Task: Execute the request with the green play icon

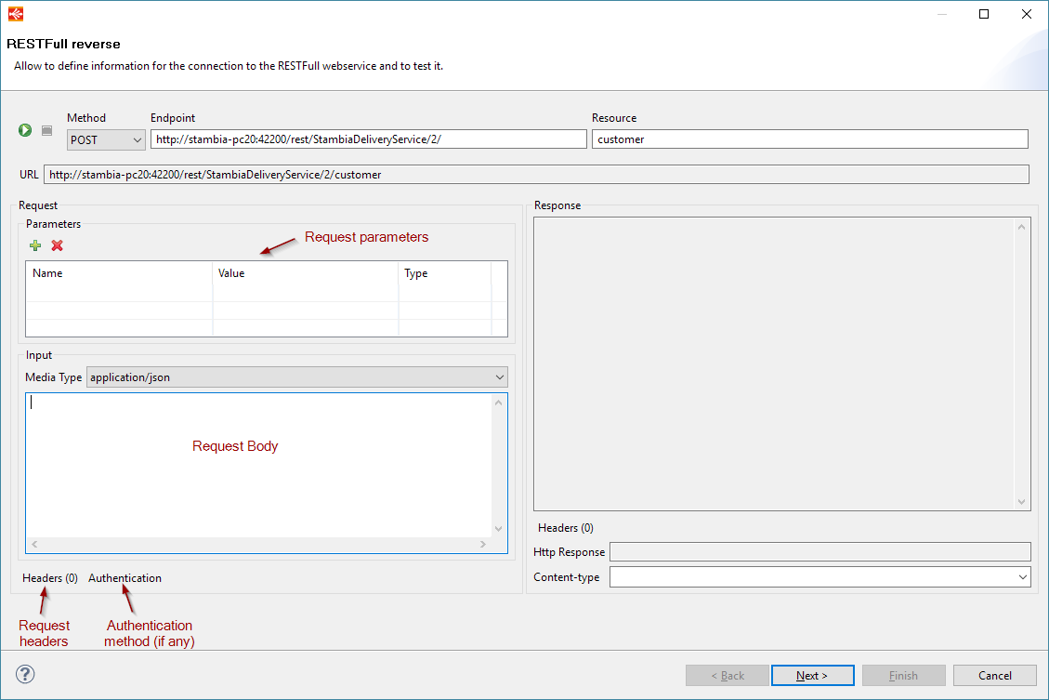Action: pos(25,130)
